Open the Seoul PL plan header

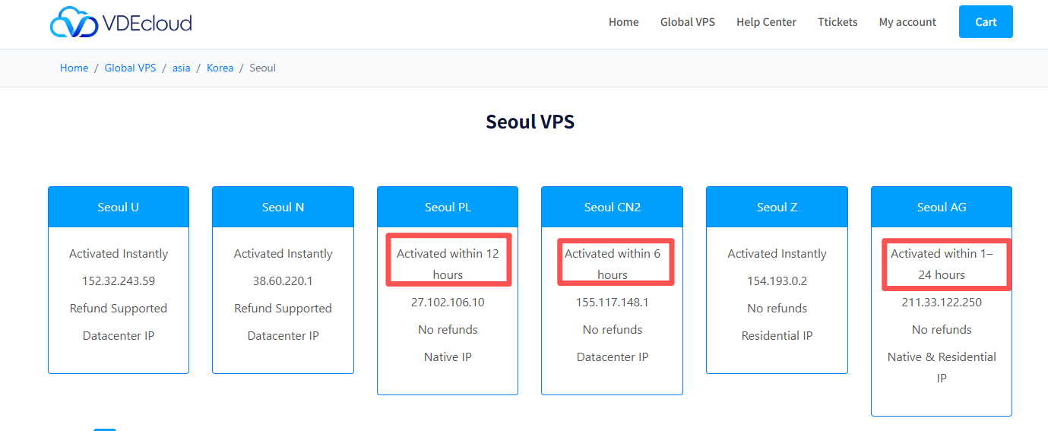click(448, 207)
